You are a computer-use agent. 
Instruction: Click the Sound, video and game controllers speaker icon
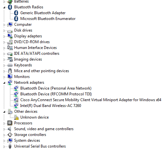[x=10, y=129]
